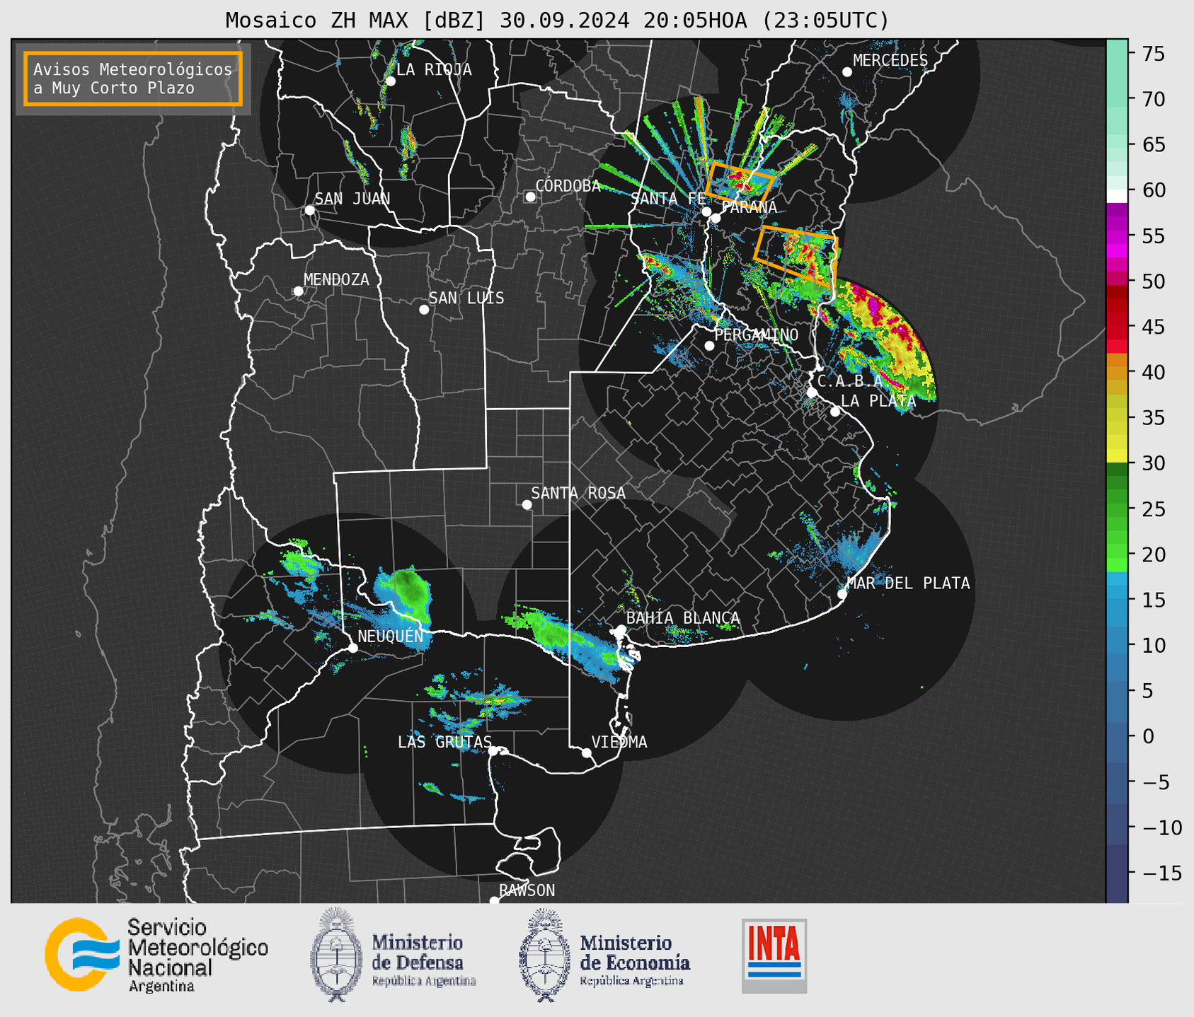
Task: Select the Córdoba city marker dot
Action: (530, 197)
